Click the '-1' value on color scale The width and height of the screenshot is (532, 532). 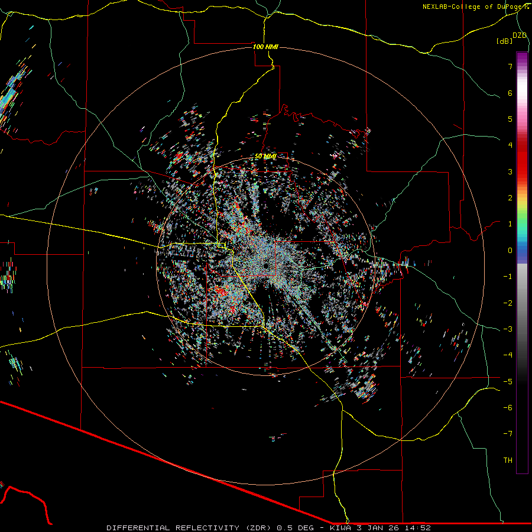tap(508, 277)
